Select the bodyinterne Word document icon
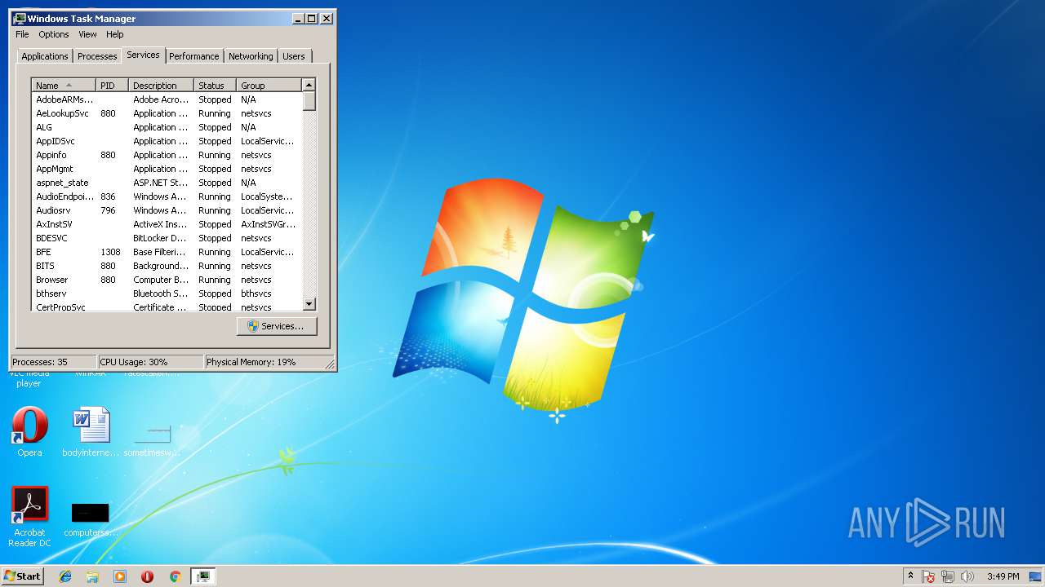Image resolution: width=1045 pixels, height=587 pixels. coord(91,432)
